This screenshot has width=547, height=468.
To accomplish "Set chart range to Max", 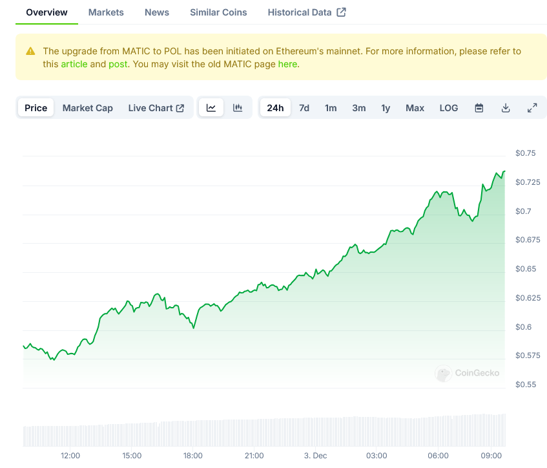I will [x=415, y=108].
